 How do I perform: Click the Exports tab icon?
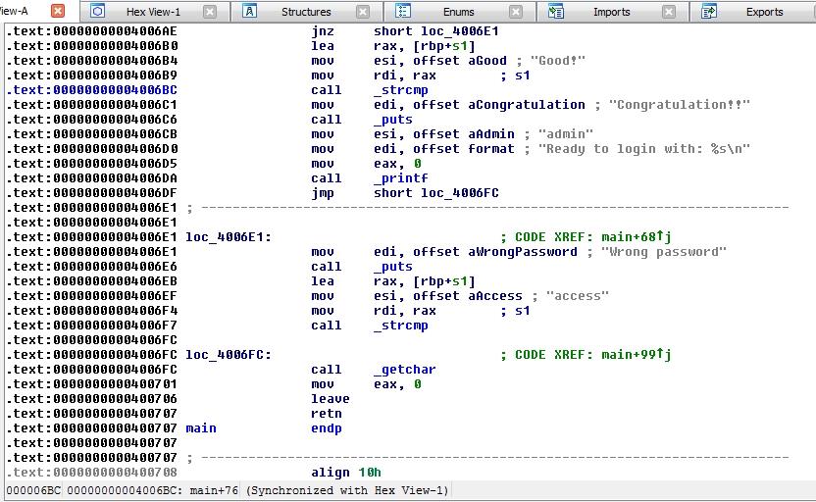click(x=709, y=11)
